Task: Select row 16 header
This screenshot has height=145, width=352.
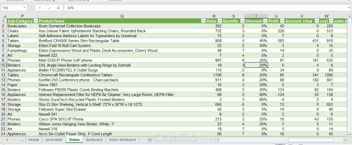Action: pos(3,95)
